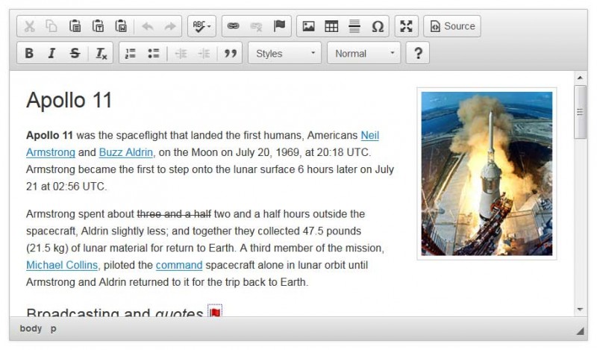Toggle Strikethrough formatting
This screenshot has width=597, height=350.
75,53
